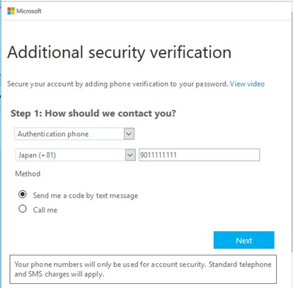The image size is (293, 288).
Task: Choose the Call me radio button
Action: click(x=23, y=209)
